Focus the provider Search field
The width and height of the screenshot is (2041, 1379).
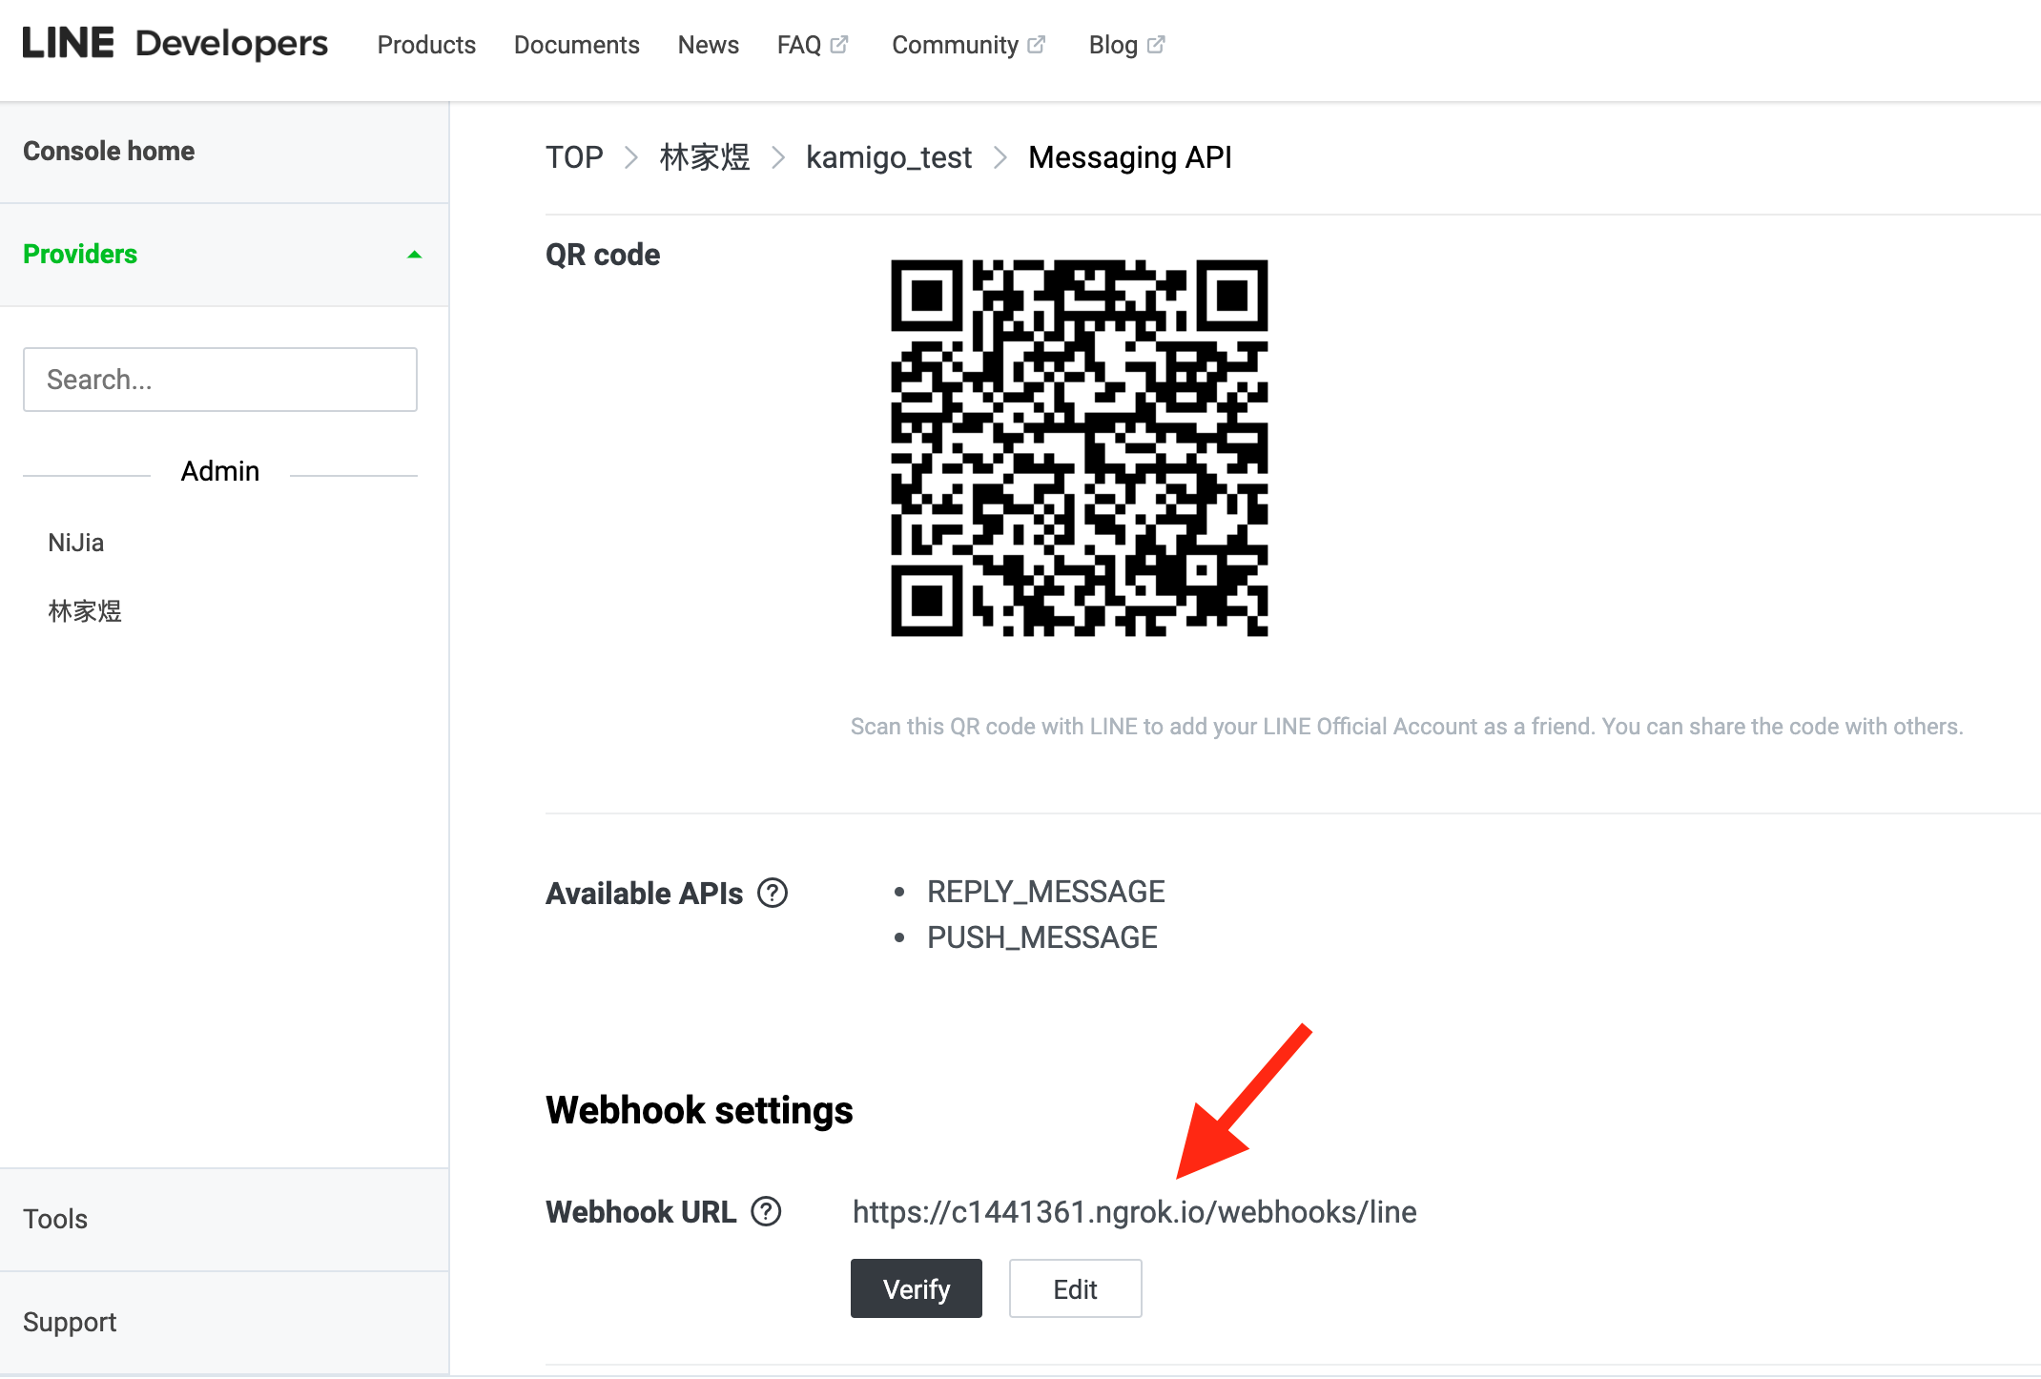coord(220,380)
